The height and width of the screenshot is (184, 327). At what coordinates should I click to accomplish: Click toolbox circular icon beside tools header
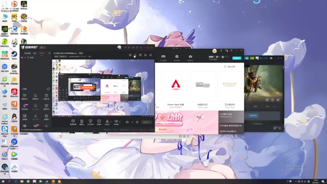point(48,89)
